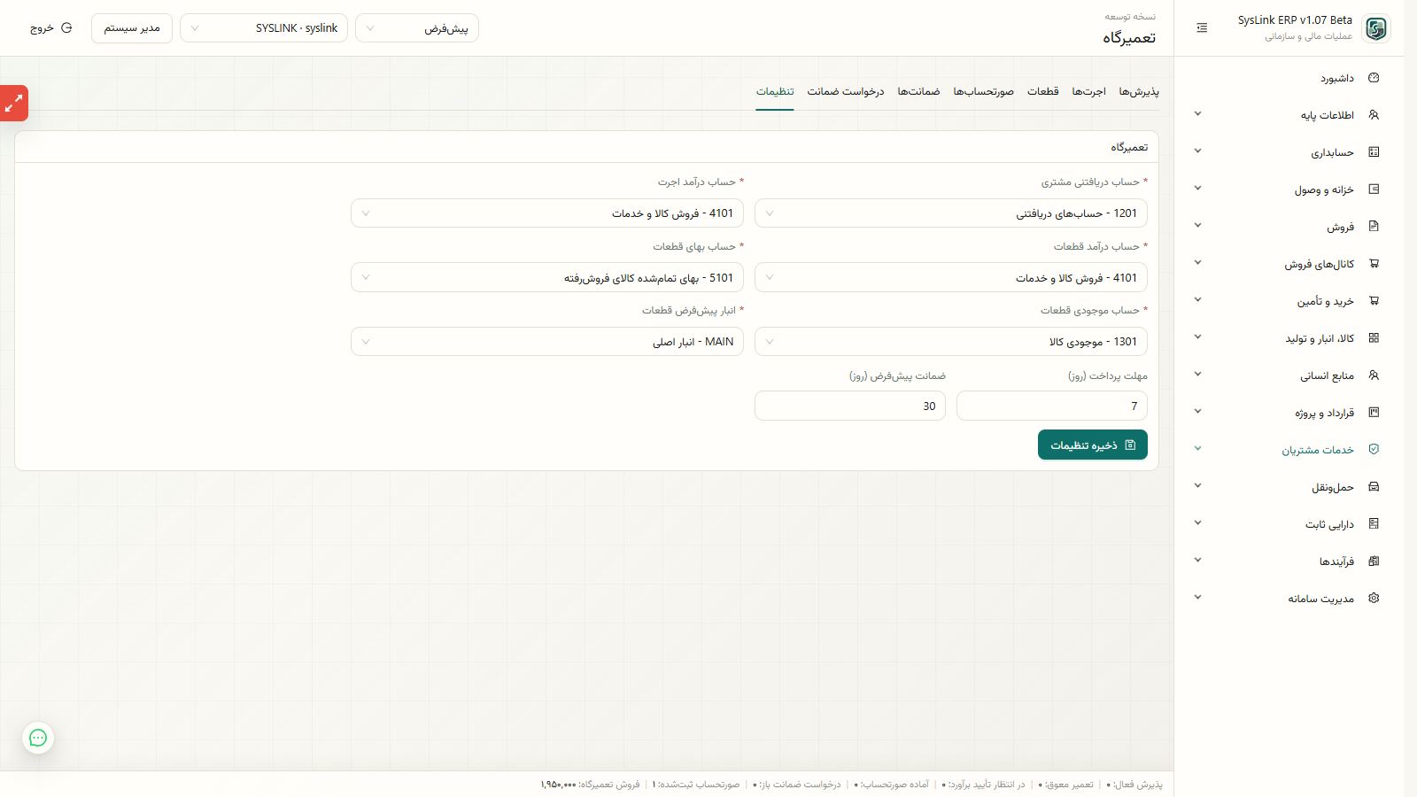1417x797 pixels.
Task: Click the کالا، انبار و تولید grid icon
Action: coord(1374,338)
